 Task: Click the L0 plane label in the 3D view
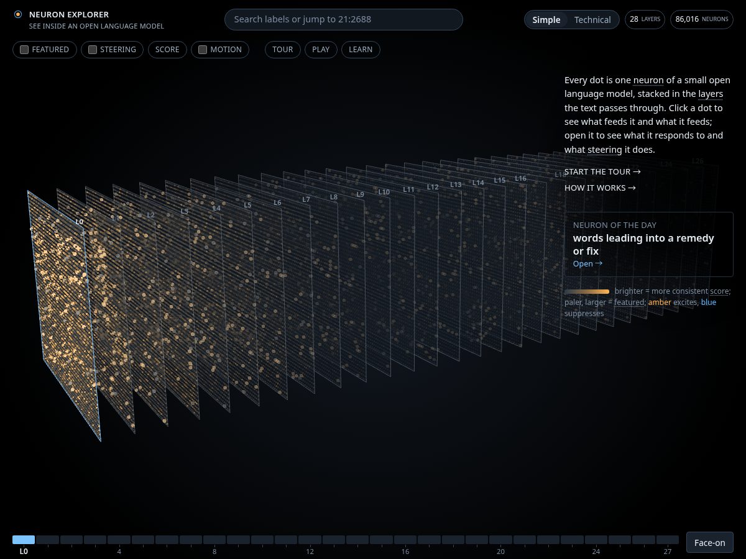tap(79, 221)
